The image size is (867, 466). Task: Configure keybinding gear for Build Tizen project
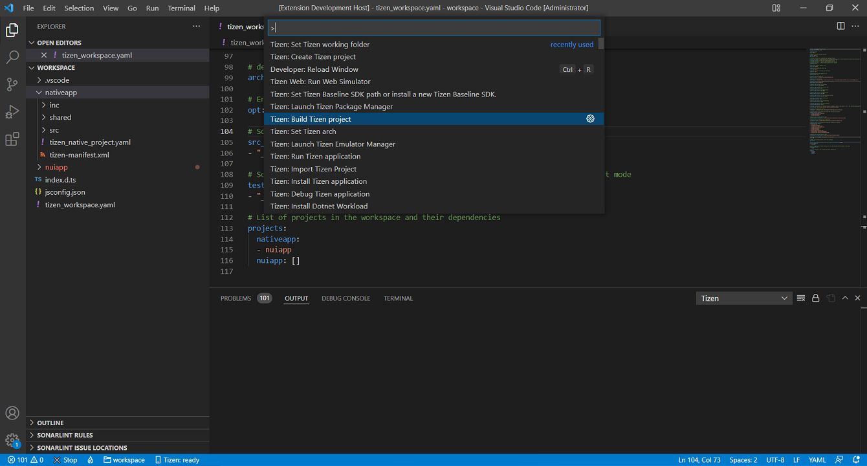coord(590,119)
